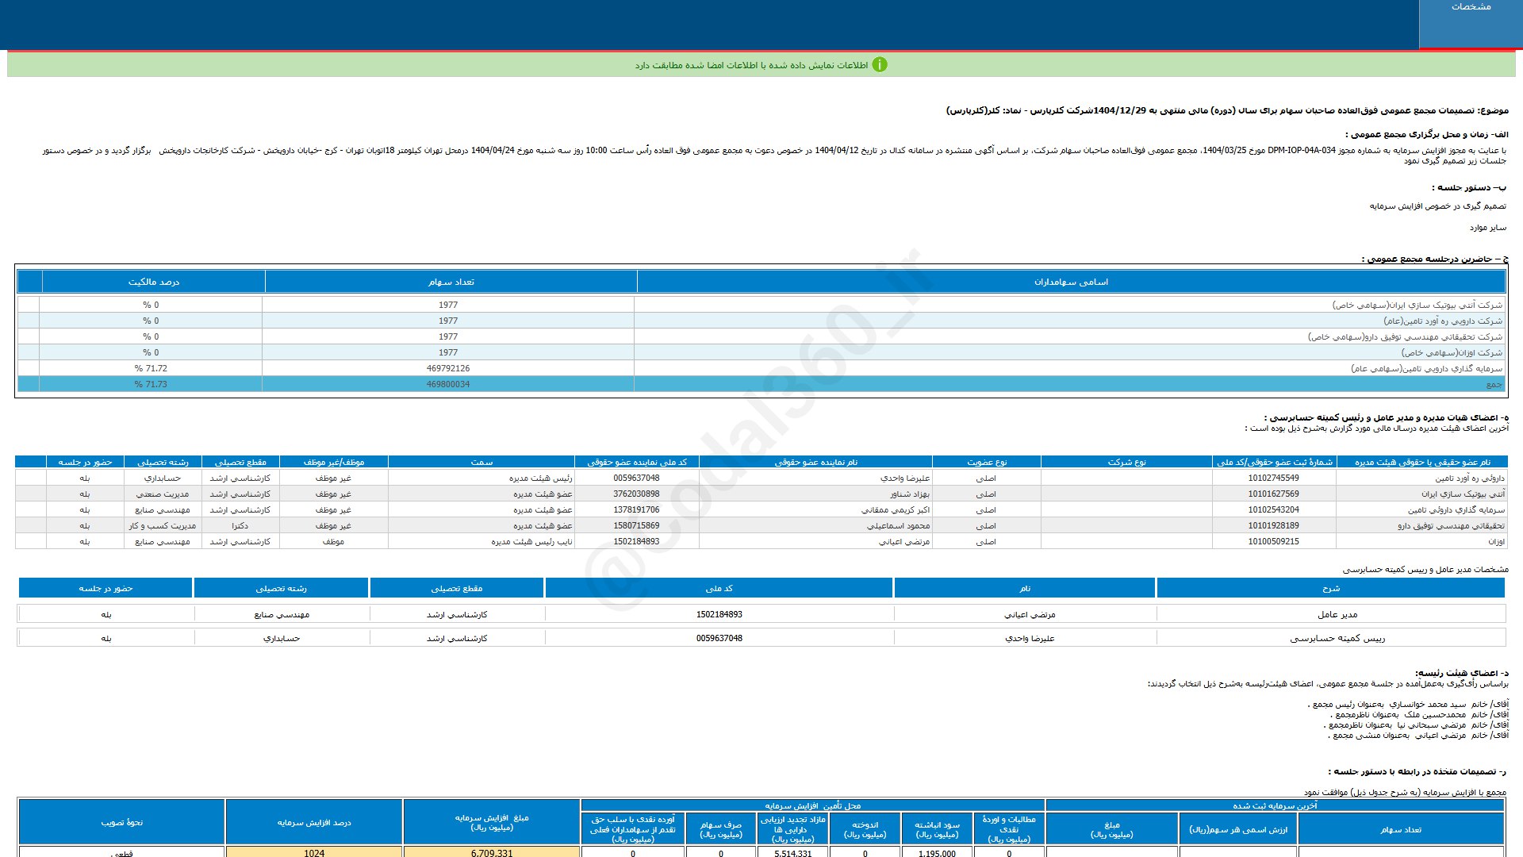This screenshot has height=857, width=1523.
Task: Click registration number 10101928189
Action: (x=1273, y=525)
